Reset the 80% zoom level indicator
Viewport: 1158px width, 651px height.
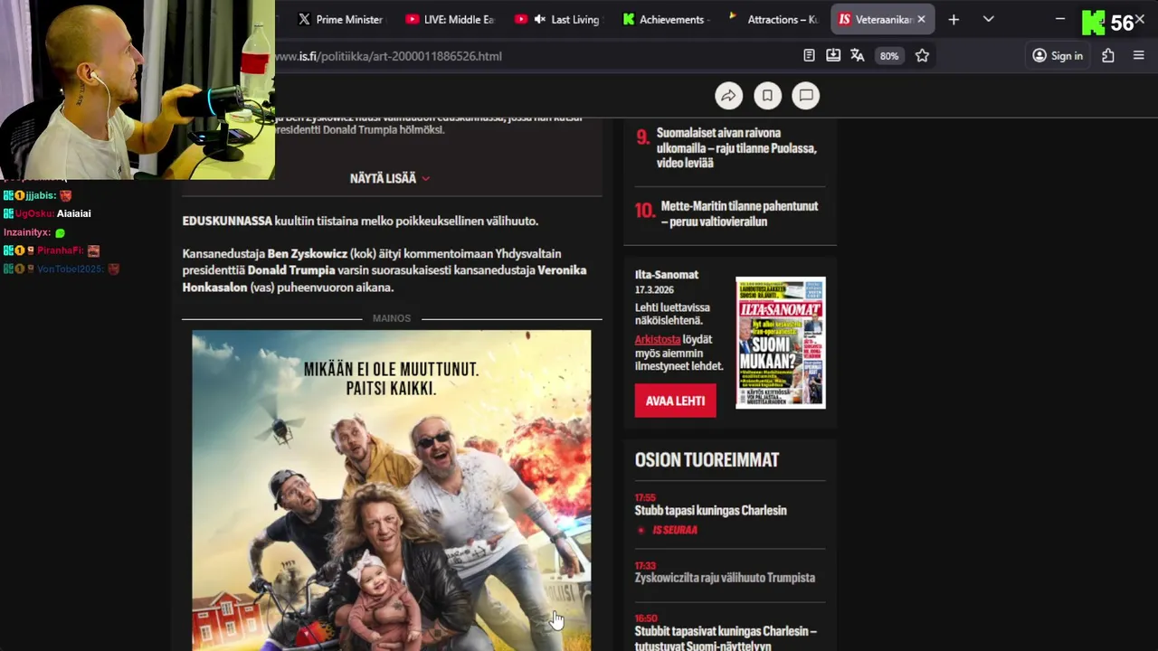tap(889, 56)
